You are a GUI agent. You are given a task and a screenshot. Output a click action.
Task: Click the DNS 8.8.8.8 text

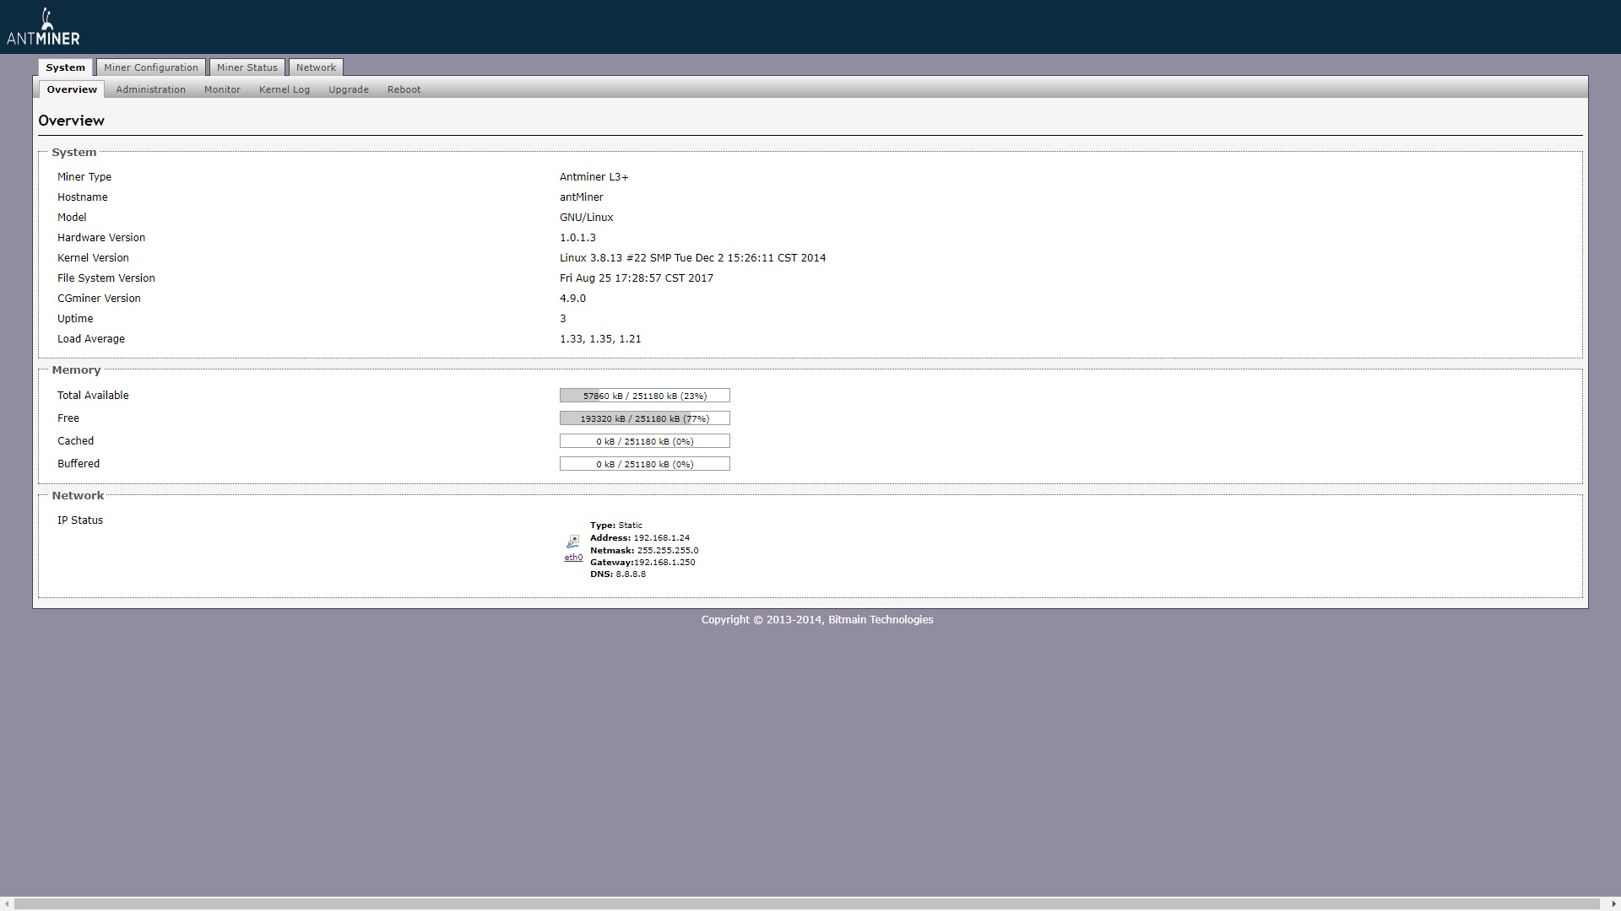[618, 574]
